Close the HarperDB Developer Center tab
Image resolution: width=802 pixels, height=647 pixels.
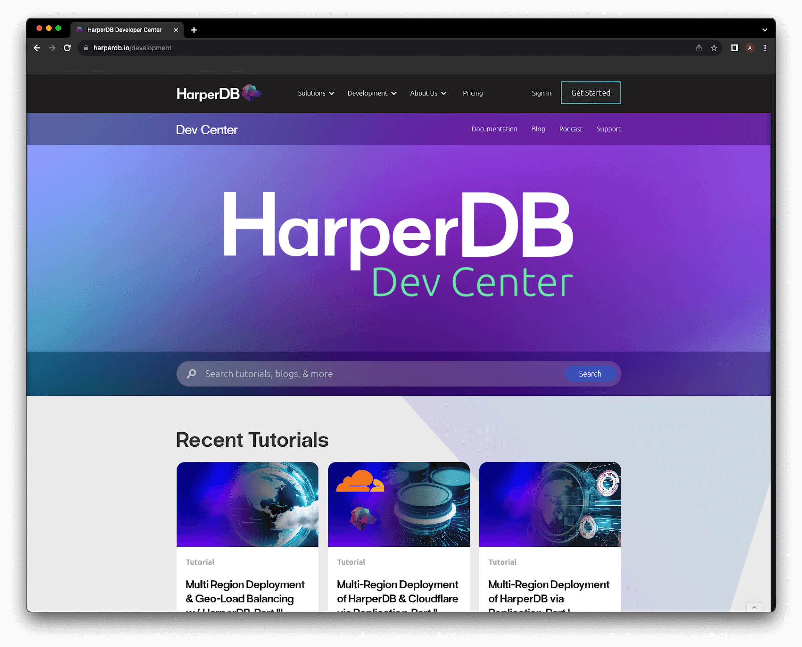pos(176,30)
